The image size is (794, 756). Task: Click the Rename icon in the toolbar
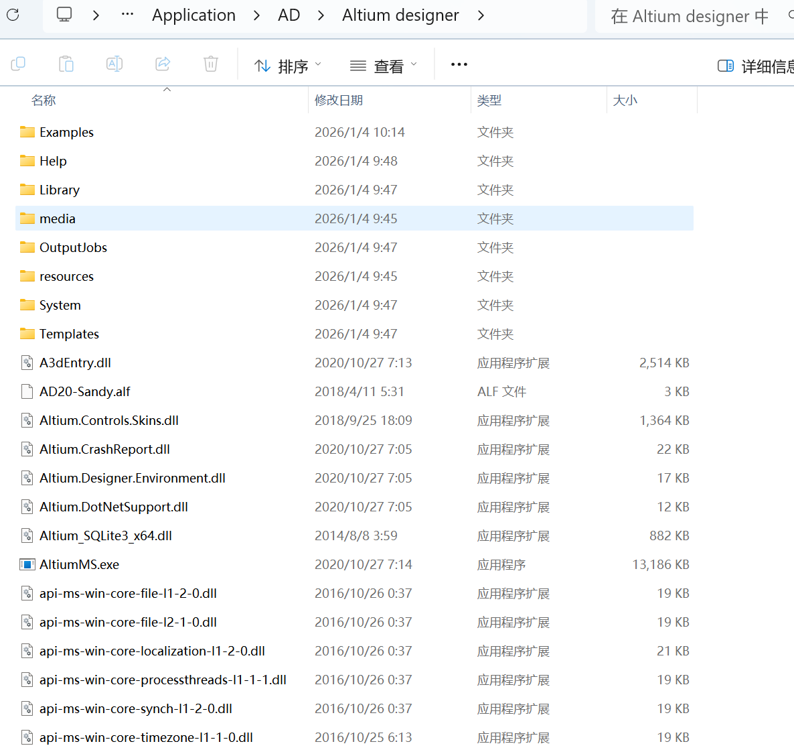pyautogui.click(x=114, y=64)
